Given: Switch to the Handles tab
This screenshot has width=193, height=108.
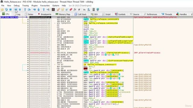Looking at the screenshot, I should point(182,14).
